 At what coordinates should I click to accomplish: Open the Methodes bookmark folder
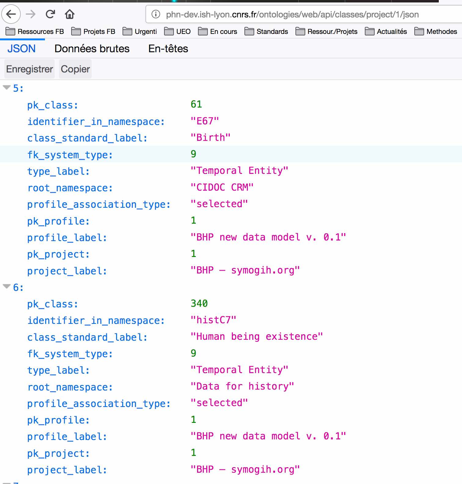436,31
